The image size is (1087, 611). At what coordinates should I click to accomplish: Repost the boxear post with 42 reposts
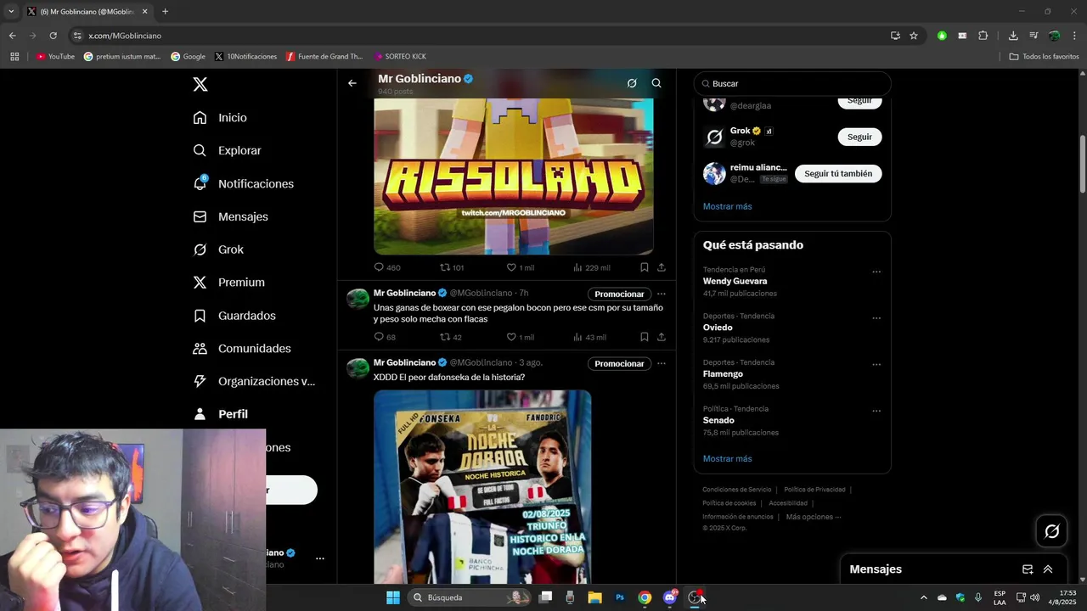(x=451, y=337)
